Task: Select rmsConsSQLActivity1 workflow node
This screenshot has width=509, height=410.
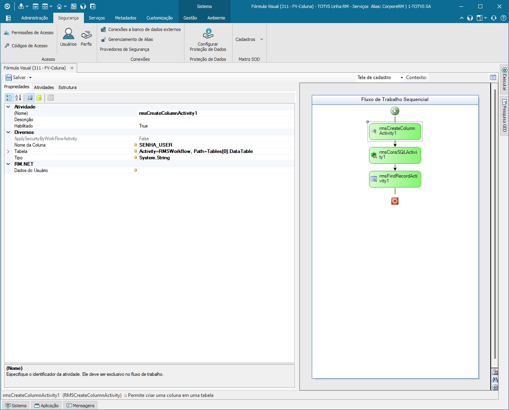Action: coord(395,155)
